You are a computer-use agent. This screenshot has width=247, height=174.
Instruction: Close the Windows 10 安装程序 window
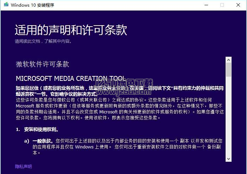238,5
